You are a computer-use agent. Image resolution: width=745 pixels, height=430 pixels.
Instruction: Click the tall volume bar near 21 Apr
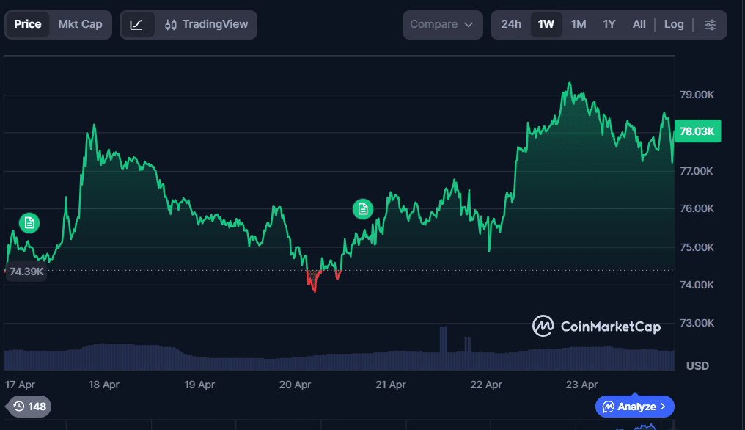(x=443, y=340)
